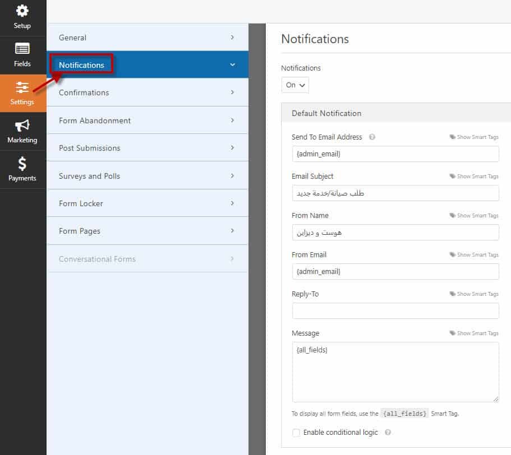This screenshot has height=455, width=511.
Task: Expand Conversational Forms chevron
Action: 232,259
